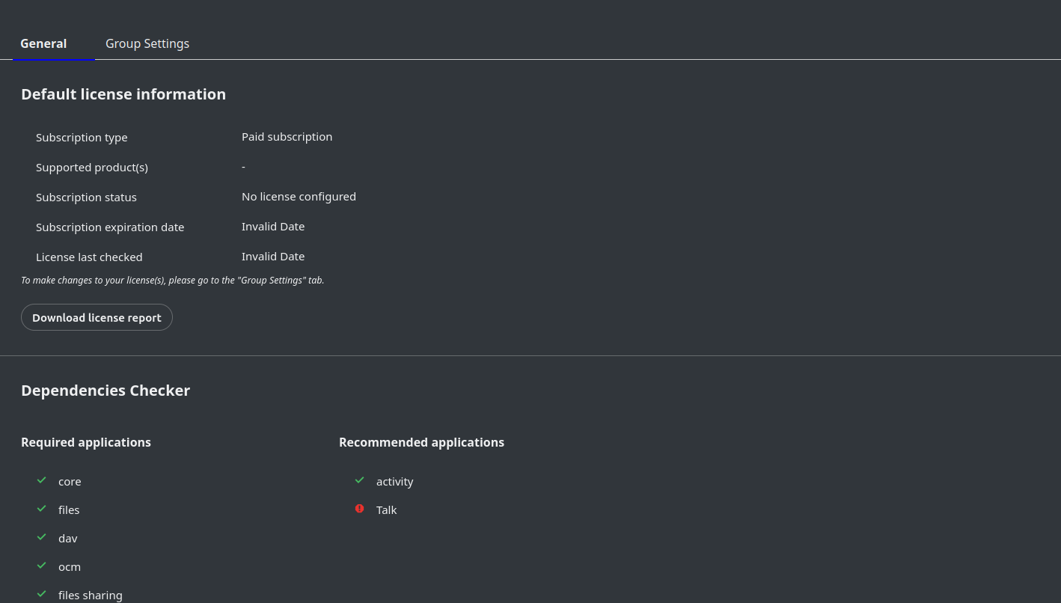The image size is (1061, 603).
Task: Click the Default license information heading
Action: click(x=123, y=94)
